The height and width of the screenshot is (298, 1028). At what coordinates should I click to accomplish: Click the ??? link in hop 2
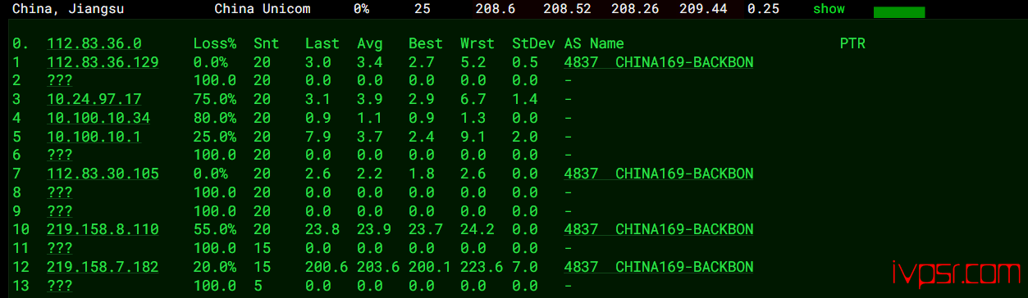[x=60, y=81]
